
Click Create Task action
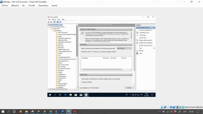pyautogui.click(x=143, y=35)
